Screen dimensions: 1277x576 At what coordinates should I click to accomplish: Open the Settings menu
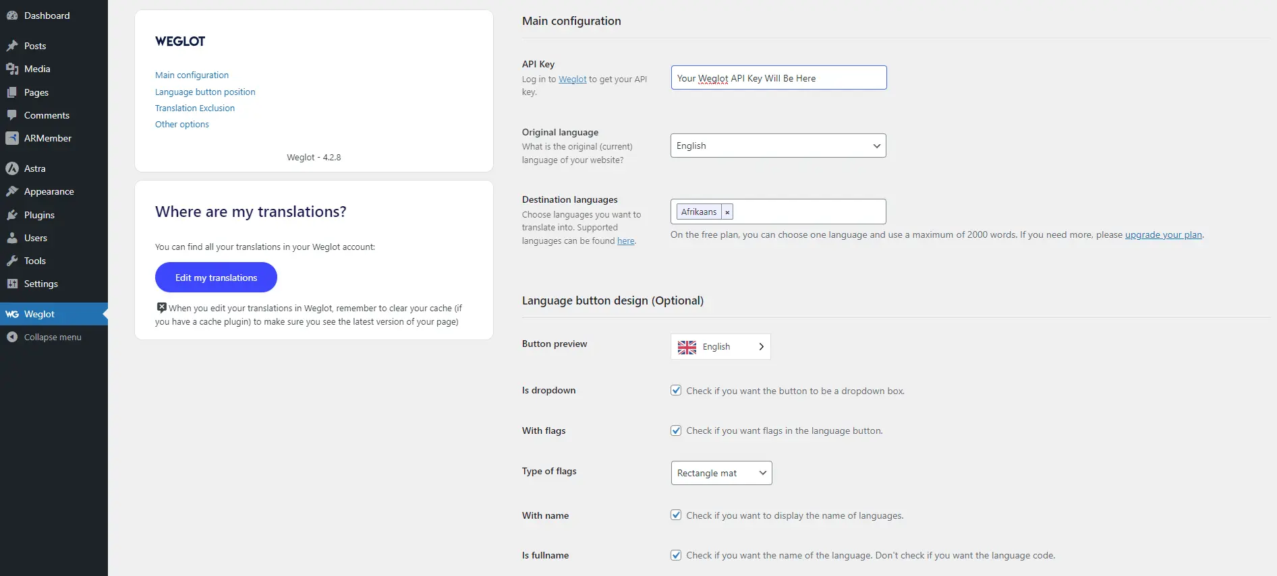coord(54,284)
